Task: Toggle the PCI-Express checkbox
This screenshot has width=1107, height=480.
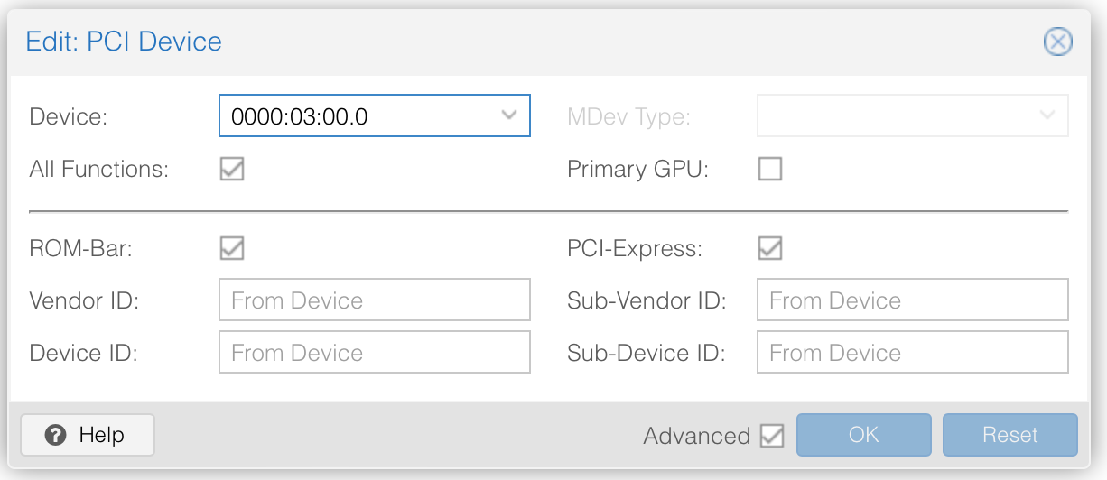Action: (x=770, y=248)
